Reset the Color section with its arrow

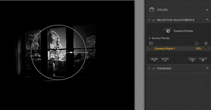207,10
